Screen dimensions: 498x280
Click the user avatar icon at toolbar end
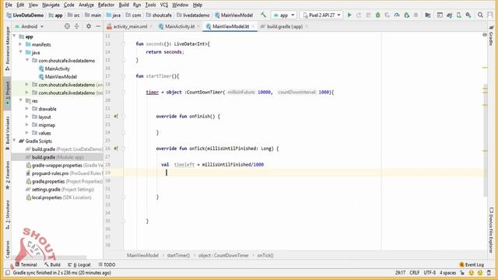click(489, 15)
